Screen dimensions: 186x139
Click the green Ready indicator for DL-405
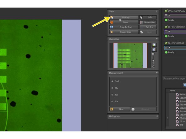[166, 36]
